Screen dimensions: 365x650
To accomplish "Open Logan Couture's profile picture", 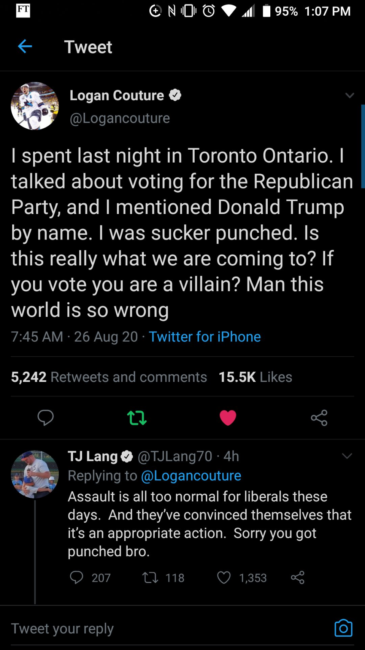I will tap(35, 106).
